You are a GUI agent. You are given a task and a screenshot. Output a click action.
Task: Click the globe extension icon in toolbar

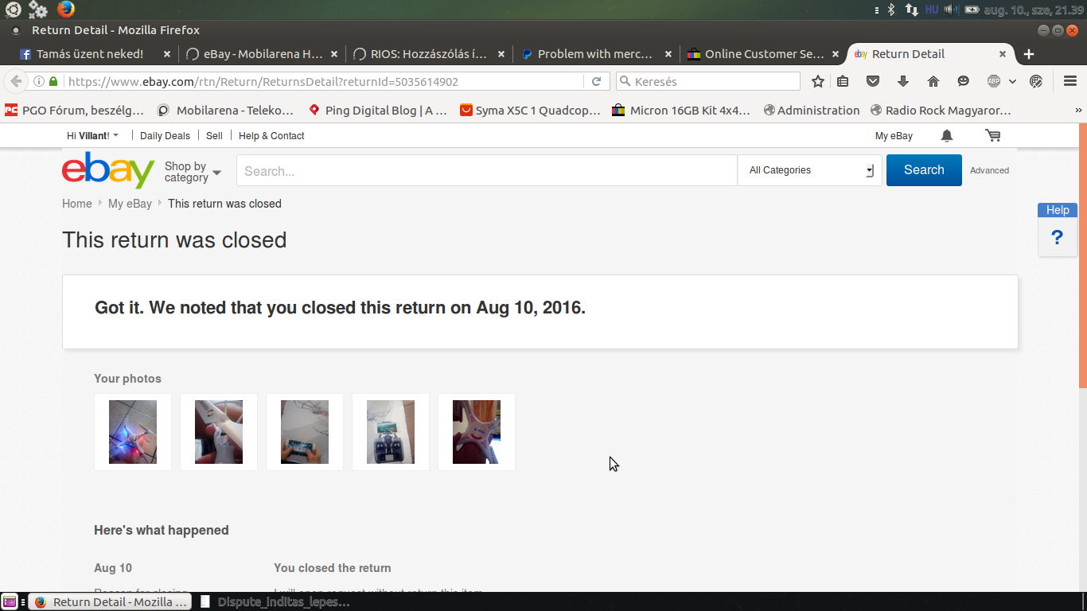pyautogui.click(x=1036, y=81)
